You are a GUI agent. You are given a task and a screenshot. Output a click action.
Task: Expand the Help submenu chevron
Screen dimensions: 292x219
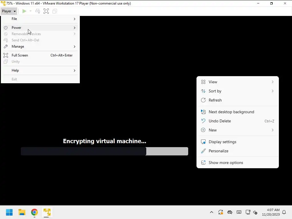[74, 71]
